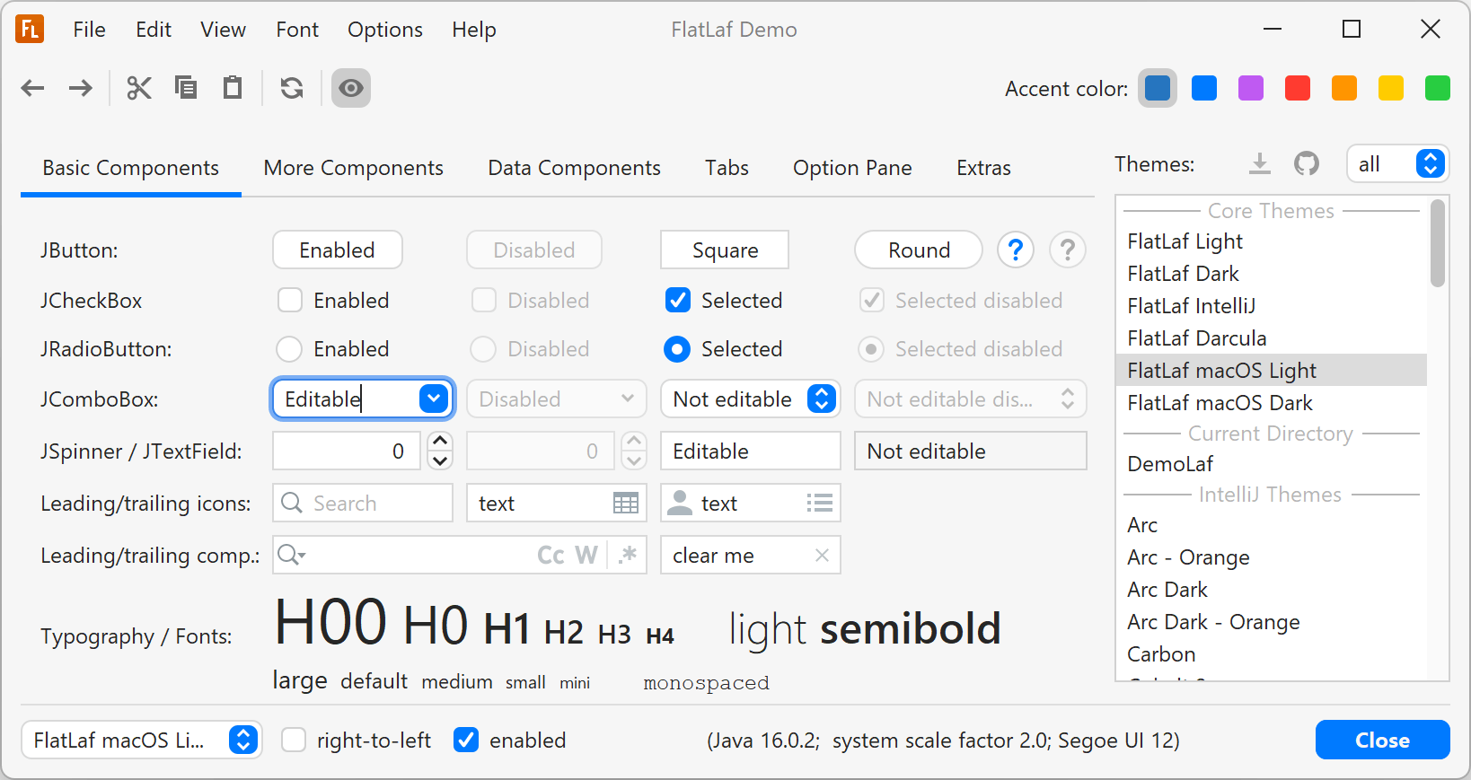Open the themes filter 'all' dropdown

tap(1430, 163)
